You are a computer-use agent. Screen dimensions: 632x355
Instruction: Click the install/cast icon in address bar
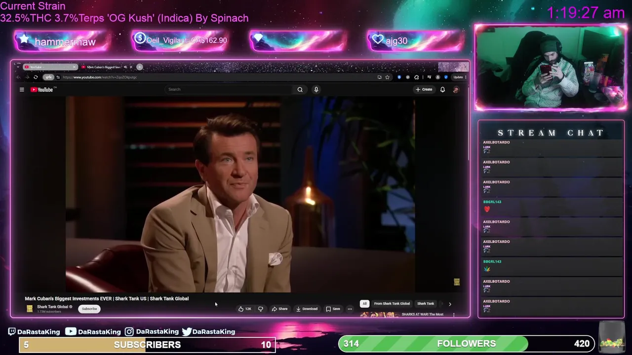(380, 77)
